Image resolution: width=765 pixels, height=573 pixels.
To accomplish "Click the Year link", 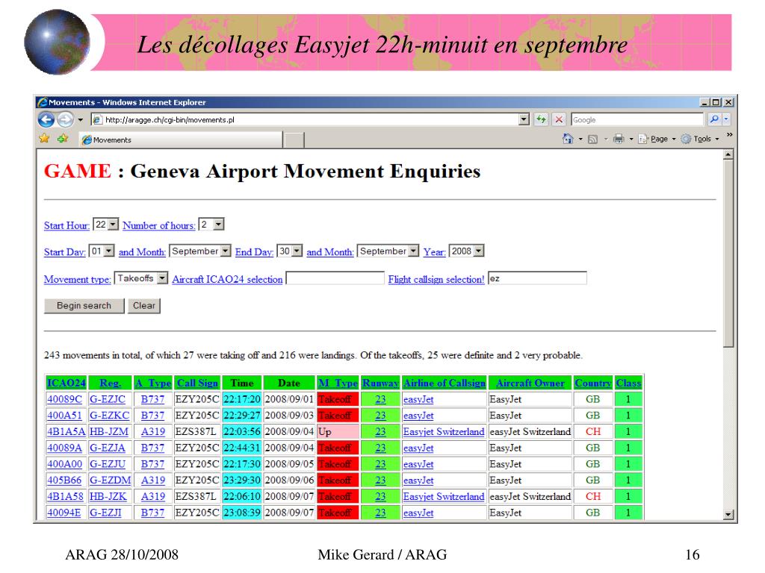I will click(434, 252).
